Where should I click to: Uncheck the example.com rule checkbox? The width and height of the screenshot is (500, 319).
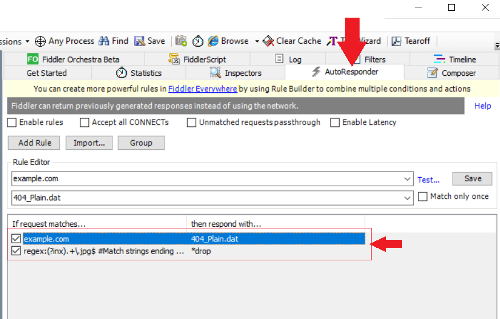click(x=16, y=239)
